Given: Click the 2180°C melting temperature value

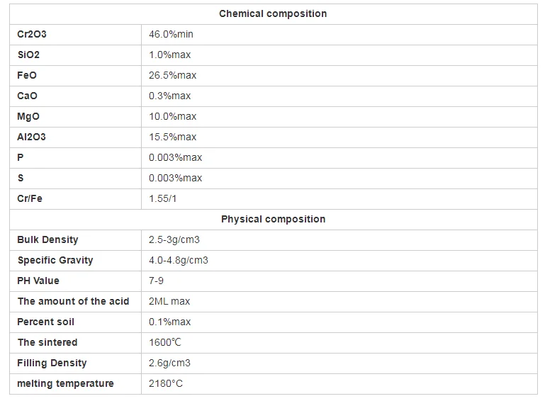Looking at the screenshot, I should (166, 383).
